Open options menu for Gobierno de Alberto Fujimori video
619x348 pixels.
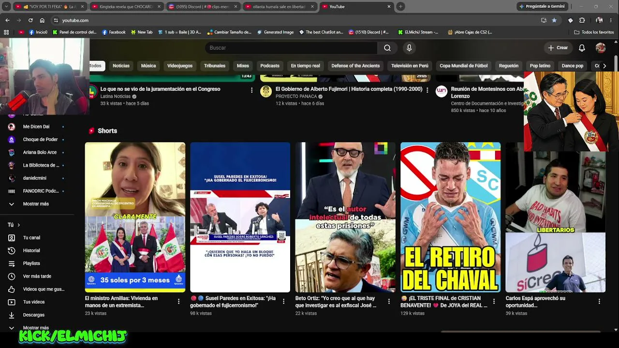[x=427, y=90]
